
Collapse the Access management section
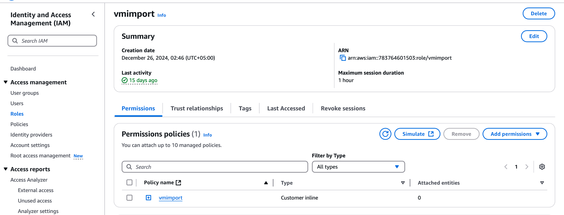coord(6,82)
